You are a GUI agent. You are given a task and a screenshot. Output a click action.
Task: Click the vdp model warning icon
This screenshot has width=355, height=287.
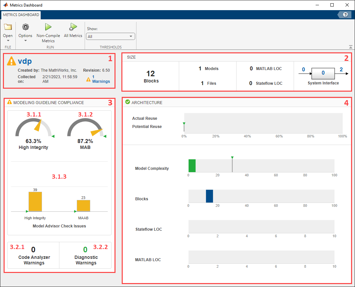pyautogui.click(x=11, y=61)
